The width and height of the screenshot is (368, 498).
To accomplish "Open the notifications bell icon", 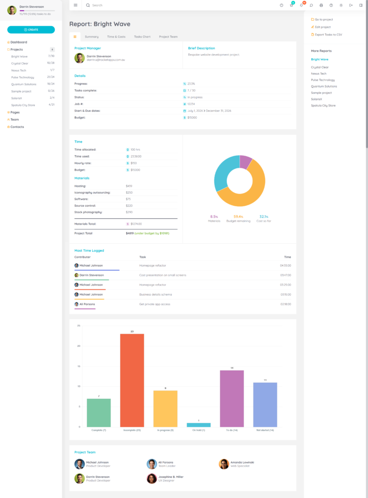I will 301,5.
